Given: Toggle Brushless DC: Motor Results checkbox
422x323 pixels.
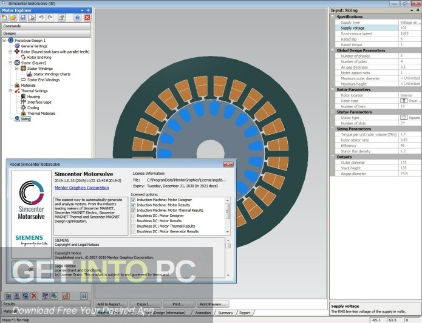Looking at the screenshot, I should (x=134, y=221).
